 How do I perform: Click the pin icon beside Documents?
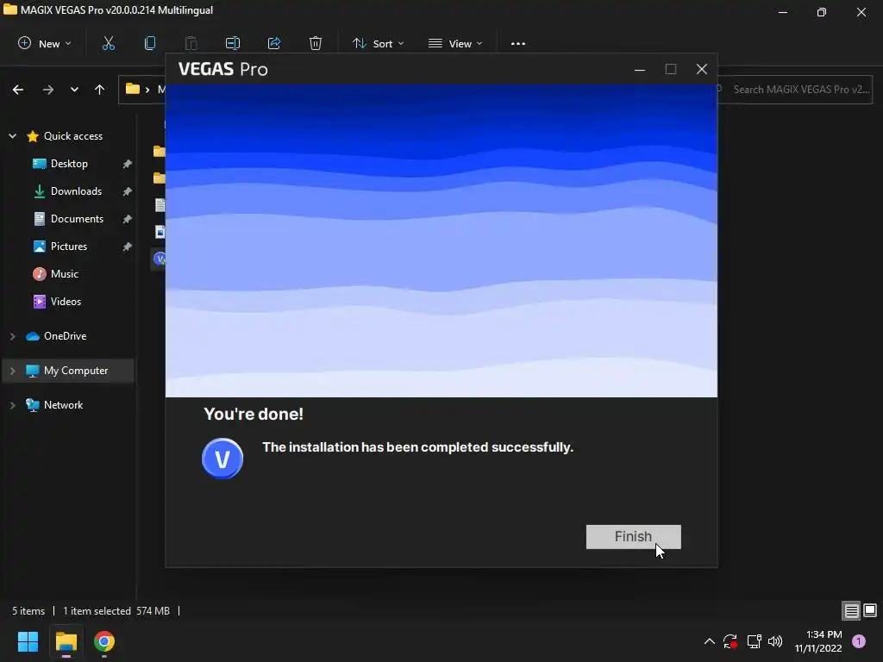[x=128, y=219]
